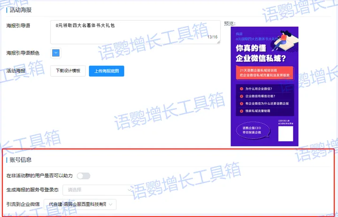This screenshot has width=338, height=217.
Task: Open the 海报引导语颜色 color picker
Action: 55,53
